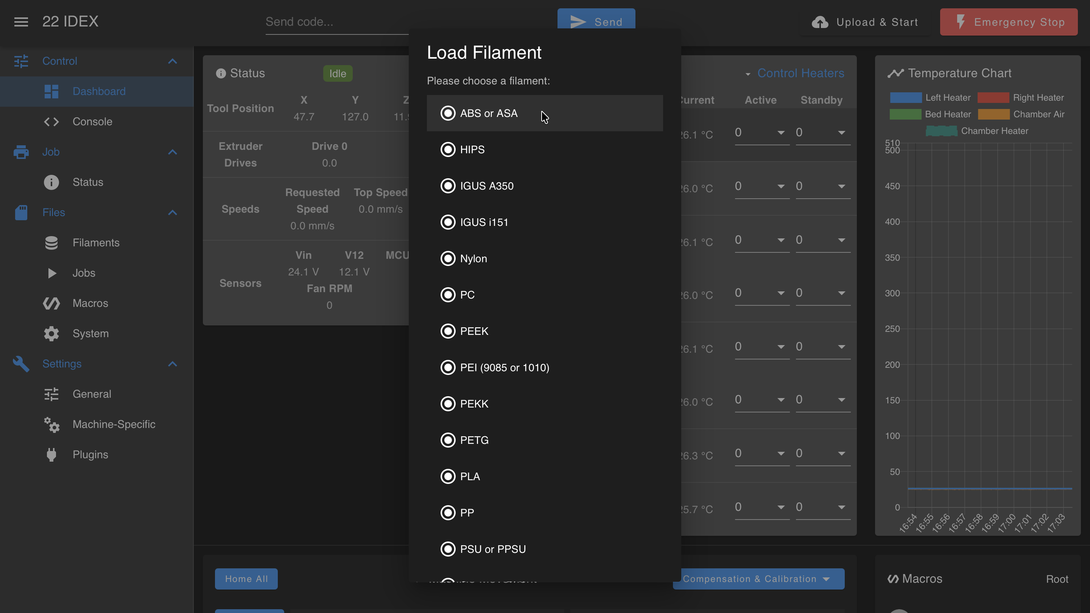
Task: Toggle Bed Heater legend swatch
Action: tap(906, 115)
